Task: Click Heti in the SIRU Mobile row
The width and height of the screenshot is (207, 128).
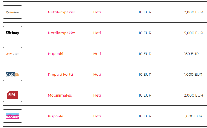Action: [x=97, y=95]
